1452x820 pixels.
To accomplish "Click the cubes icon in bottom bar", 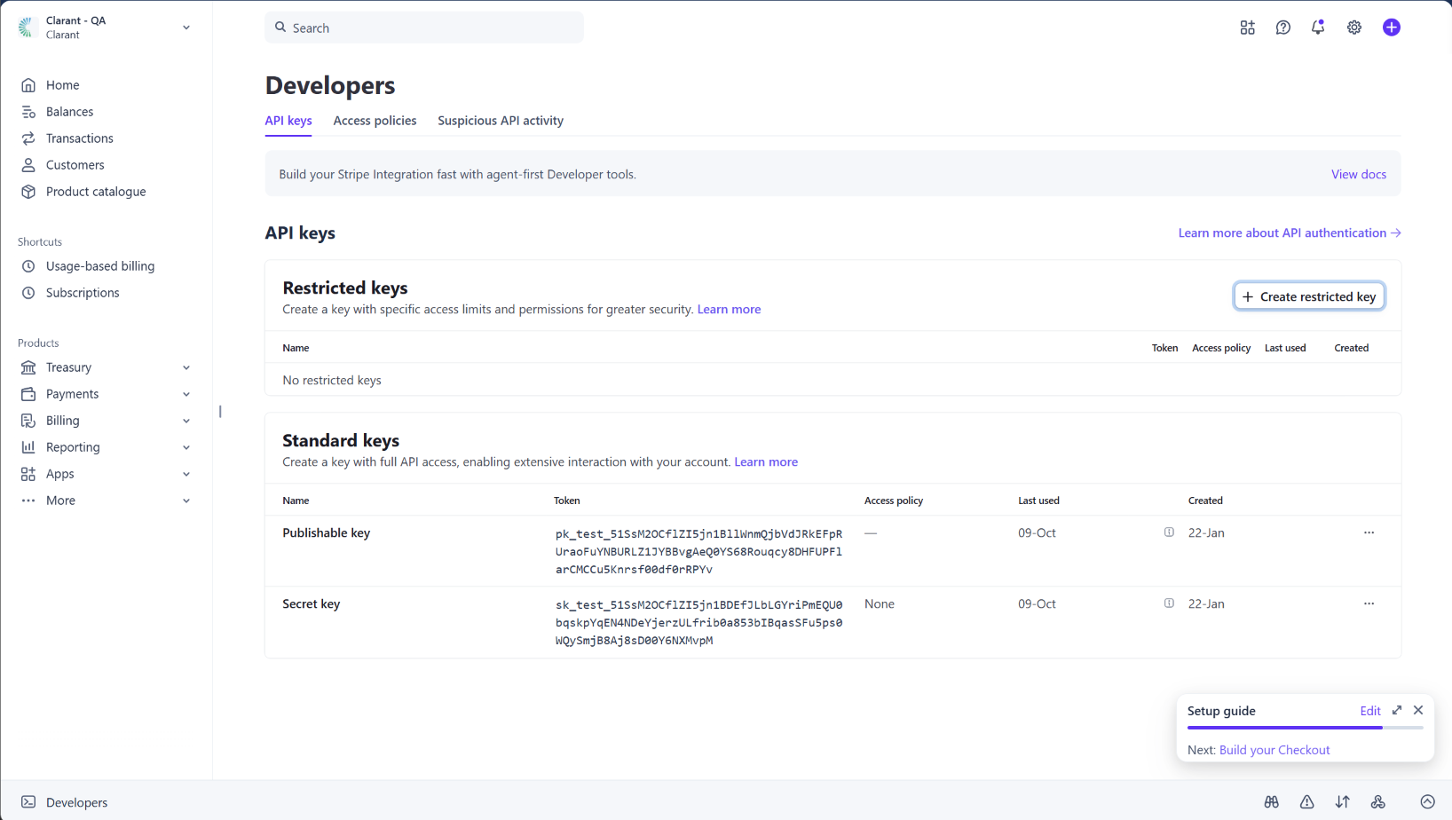I will point(1377,801).
